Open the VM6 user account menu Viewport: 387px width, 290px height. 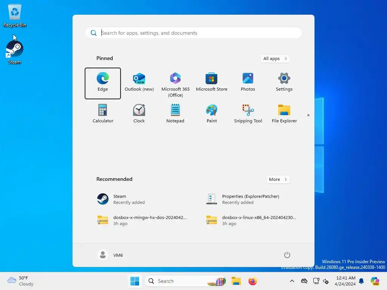[110, 255]
